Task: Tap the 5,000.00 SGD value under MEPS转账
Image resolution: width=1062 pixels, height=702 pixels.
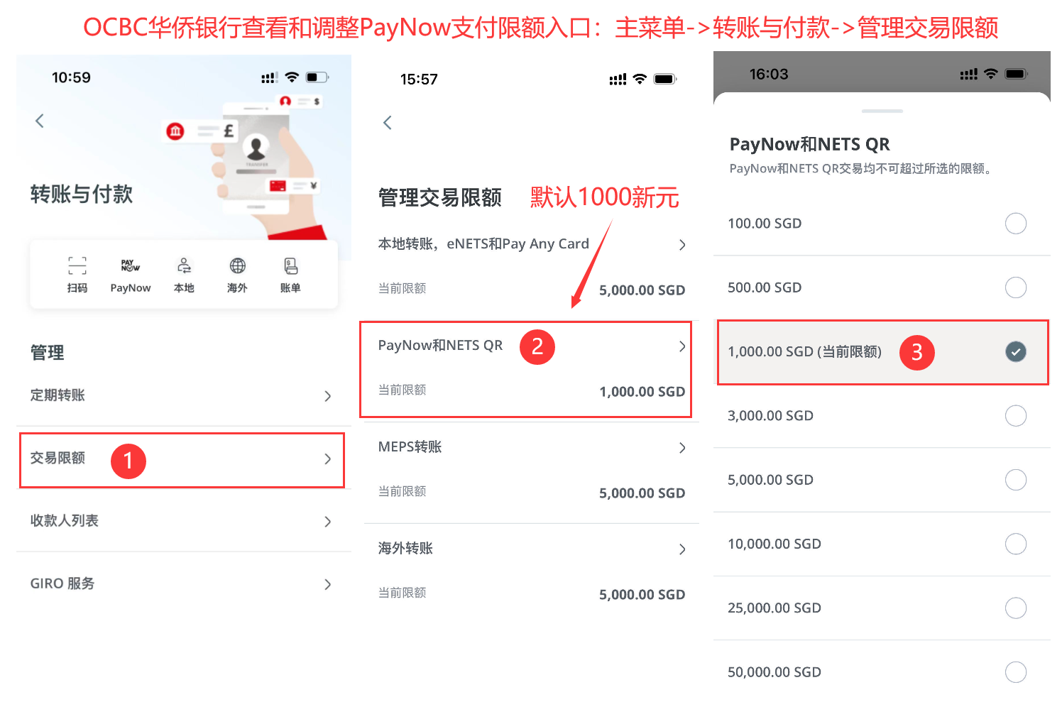Action: [642, 493]
